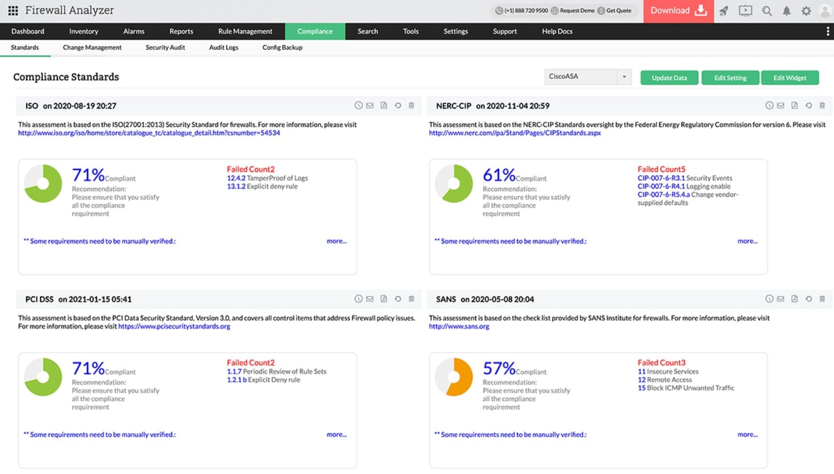Launch the search tool
The height and width of the screenshot is (474, 834).
coord(767,11)
